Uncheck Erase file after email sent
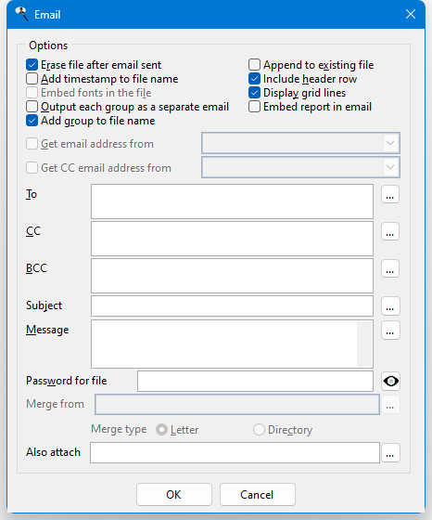The height and width of the screenshot is (520, 432). tap(32, 65)
